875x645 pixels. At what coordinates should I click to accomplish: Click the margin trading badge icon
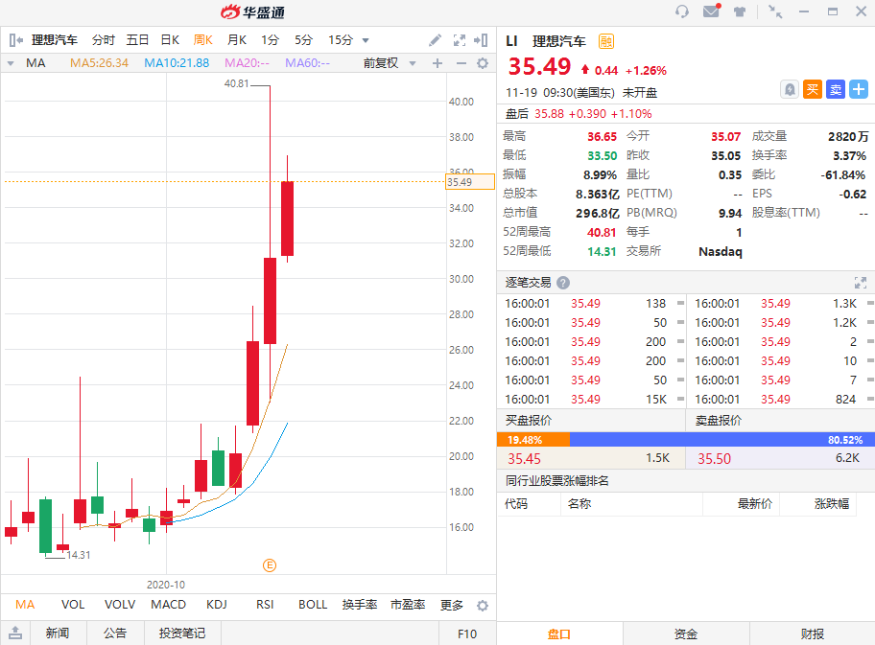[606, 41]
